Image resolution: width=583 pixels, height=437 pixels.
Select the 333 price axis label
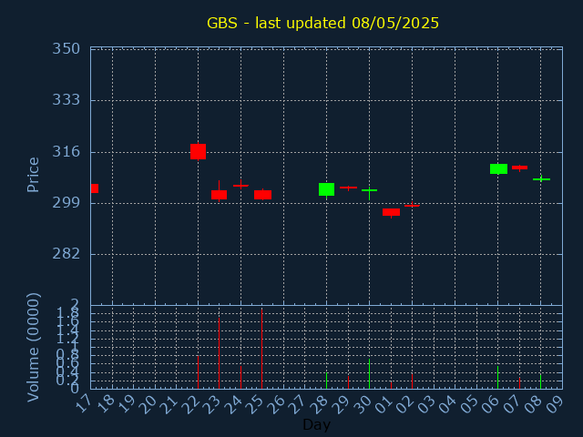(66, 99)
